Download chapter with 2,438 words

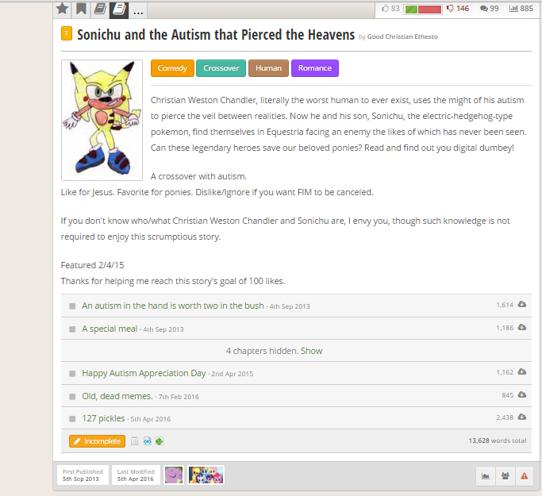click(522, 417)
